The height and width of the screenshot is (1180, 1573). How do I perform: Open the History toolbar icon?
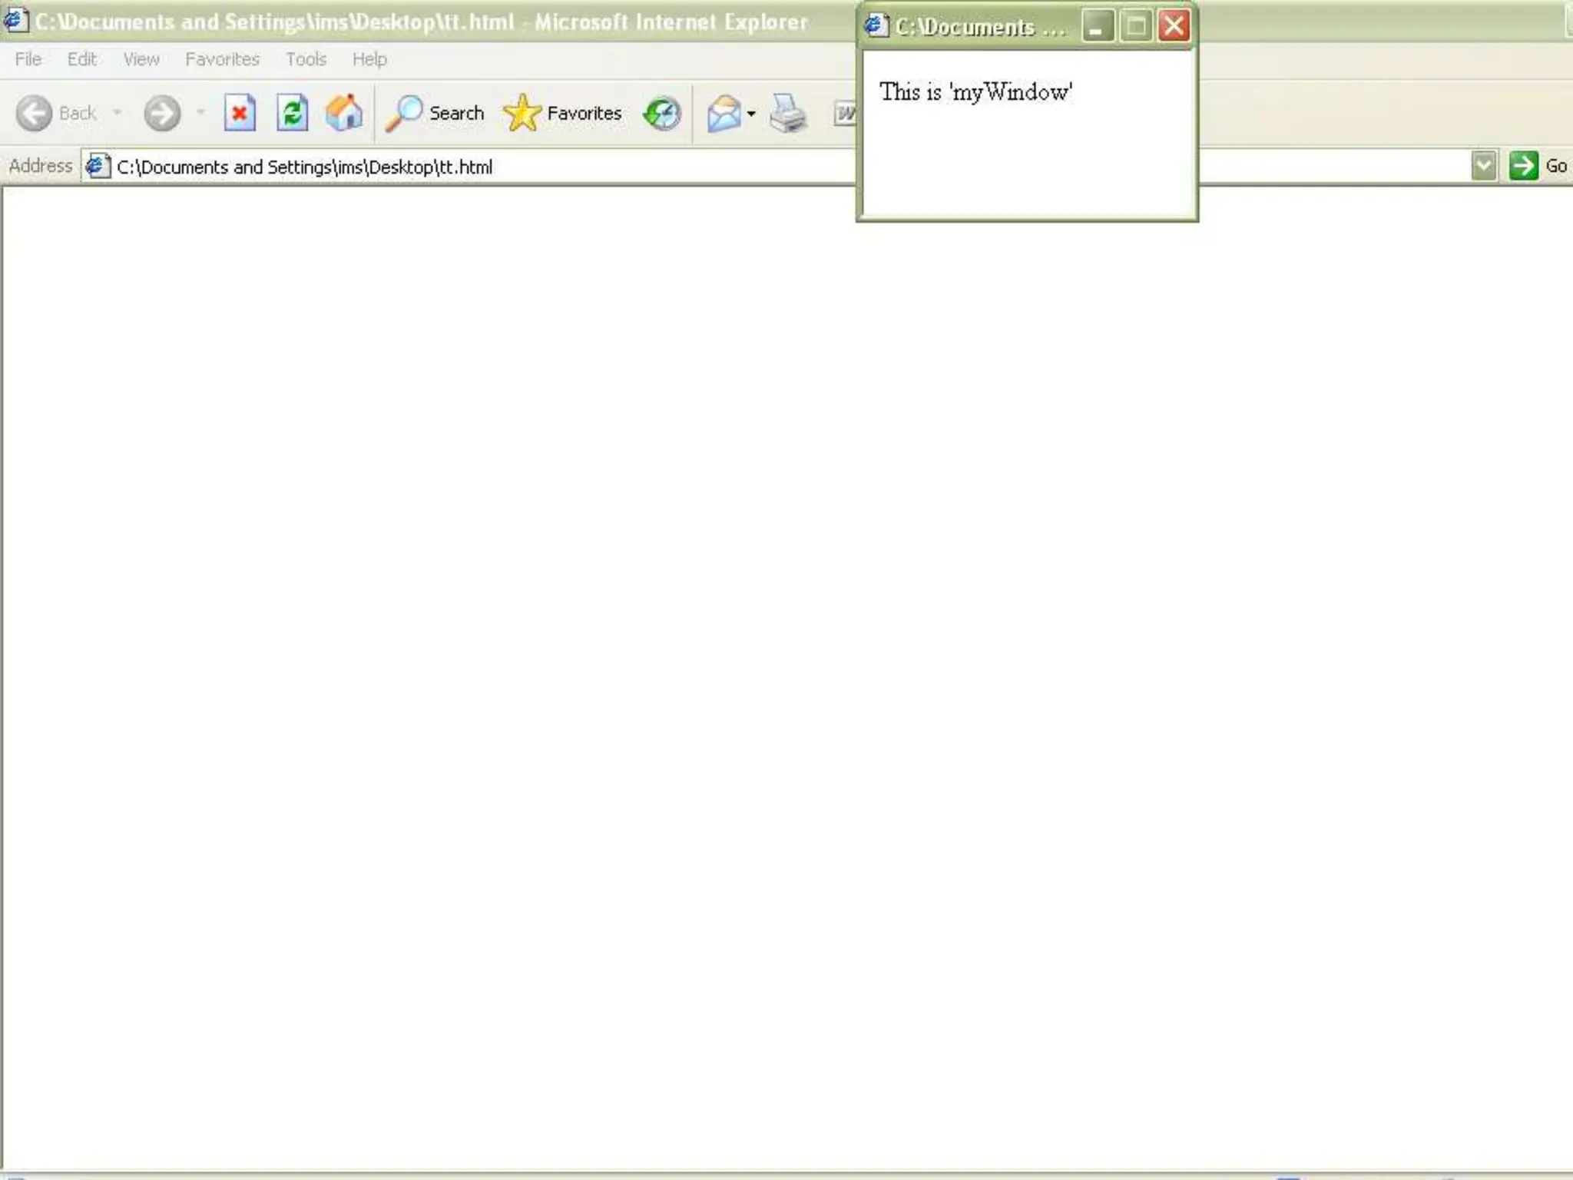[662, 114]
